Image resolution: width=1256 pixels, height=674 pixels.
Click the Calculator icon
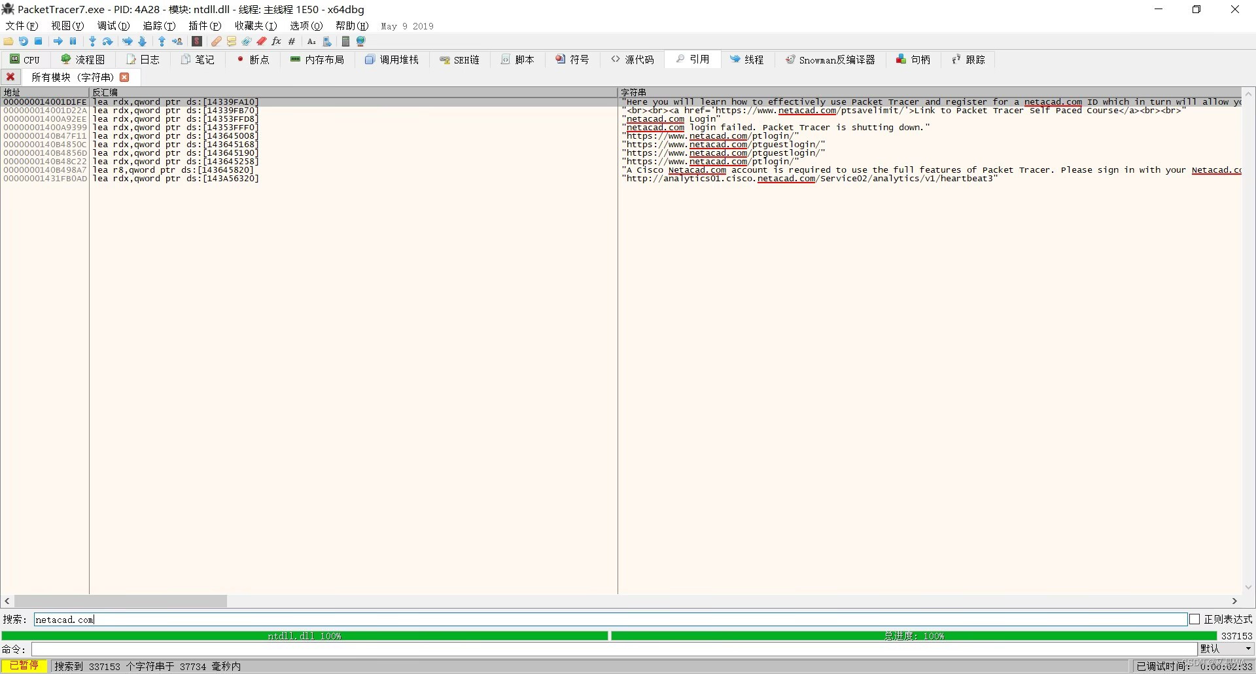pyautogui.click(x=345, y=41)
